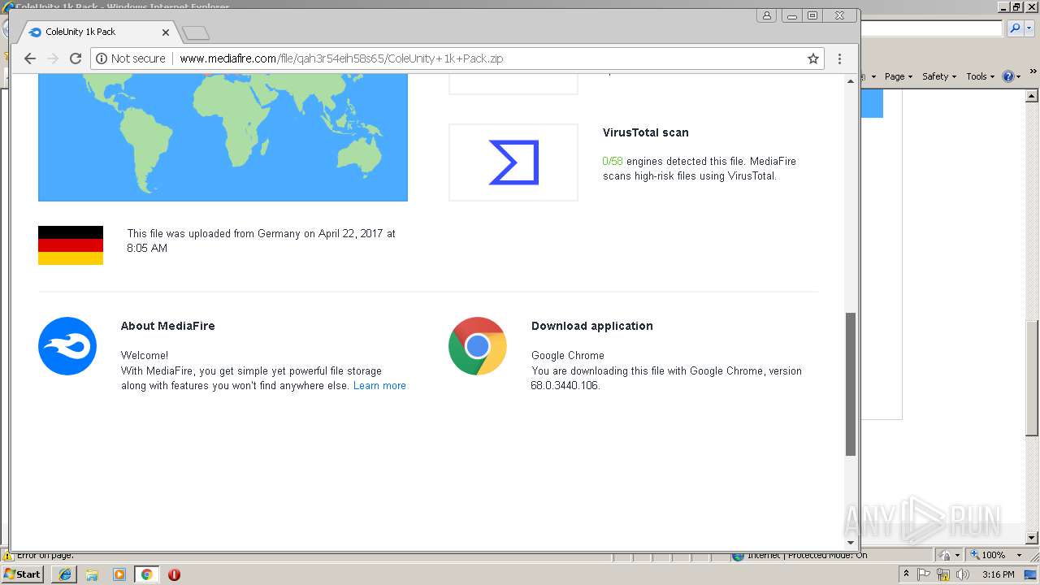Click the Germany flag image
This screenshot has width=1040, height=585.
point(71,245)
